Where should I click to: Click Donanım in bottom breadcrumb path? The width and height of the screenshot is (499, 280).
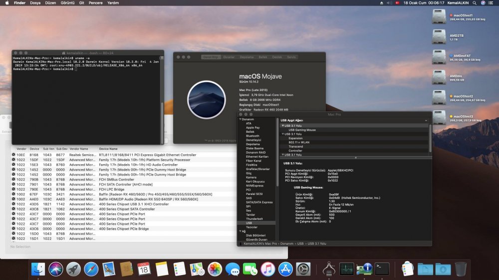[x=287, y=244]
